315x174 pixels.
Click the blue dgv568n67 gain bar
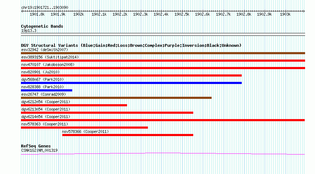point(131,83)
